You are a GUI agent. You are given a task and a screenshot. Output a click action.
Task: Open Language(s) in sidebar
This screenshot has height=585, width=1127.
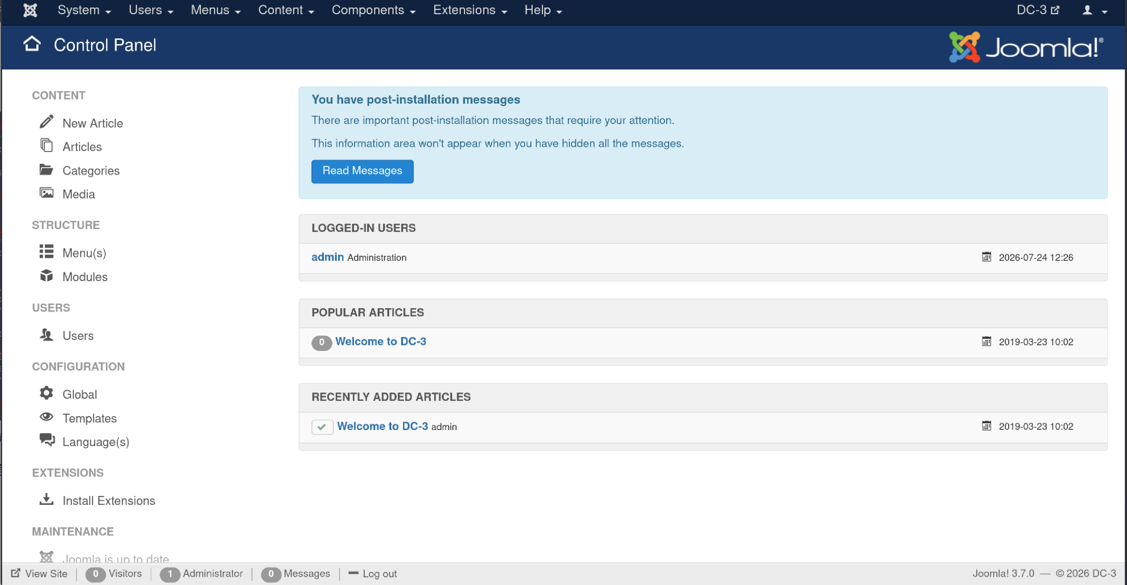point(96,442)
